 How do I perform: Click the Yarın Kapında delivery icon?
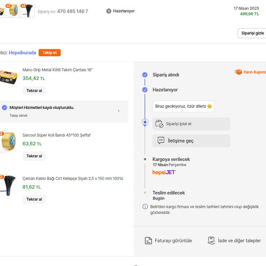tap(238, 72)
